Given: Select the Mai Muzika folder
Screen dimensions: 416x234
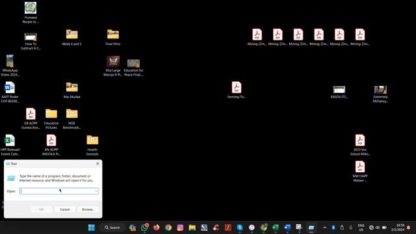Looking at the screenshot, I should 72,90.
